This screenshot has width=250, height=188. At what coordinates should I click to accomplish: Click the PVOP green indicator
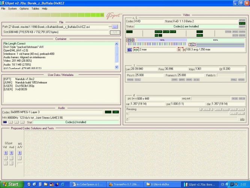tap(166, 32)
